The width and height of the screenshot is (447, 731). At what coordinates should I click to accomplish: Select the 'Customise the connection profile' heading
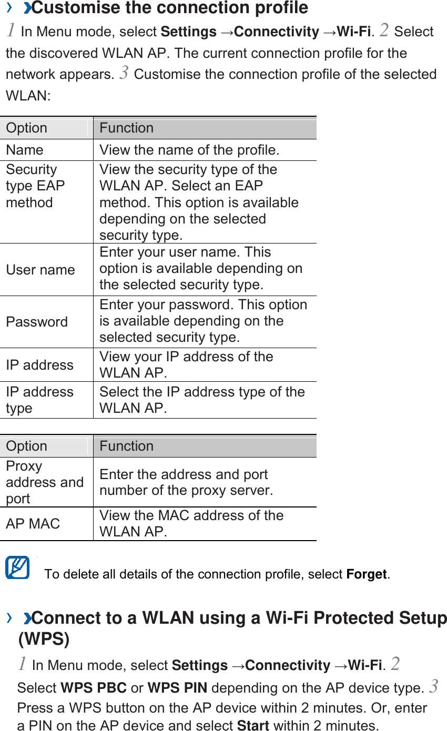click(x=170, y=8)
